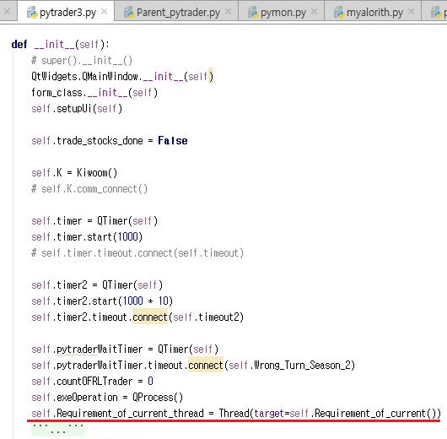This screenshot has height=439, width=447.
Task: Close the myalorith.py tab
Action: coord(411,12)
